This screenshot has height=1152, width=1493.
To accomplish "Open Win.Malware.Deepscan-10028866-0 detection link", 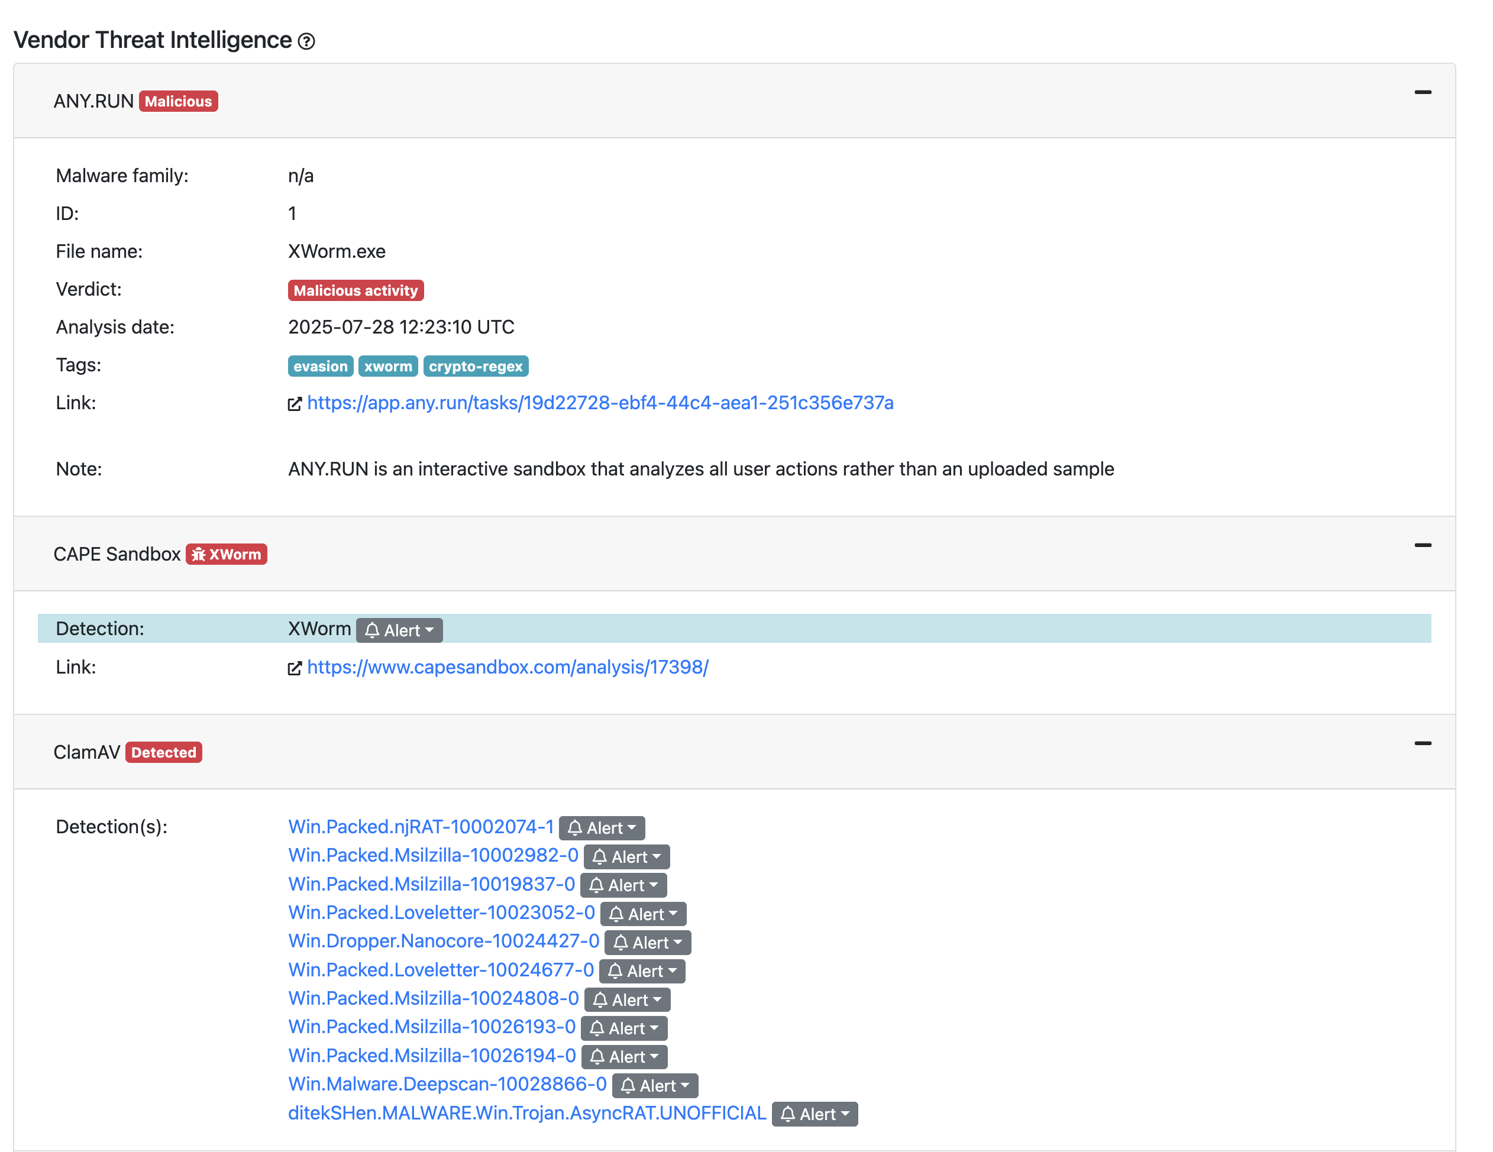I will [x=447, y=1085].
